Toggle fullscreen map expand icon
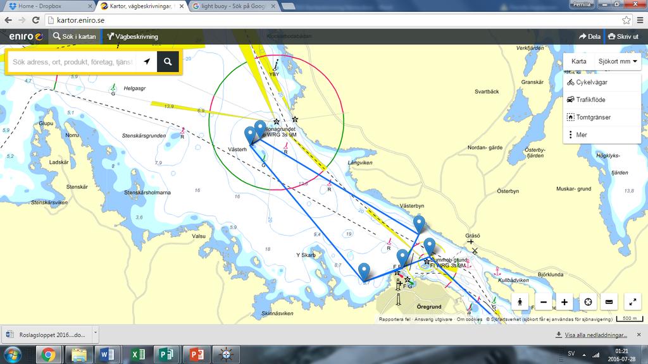This screenshot has width=648, height=364. [x=633, y=302]
